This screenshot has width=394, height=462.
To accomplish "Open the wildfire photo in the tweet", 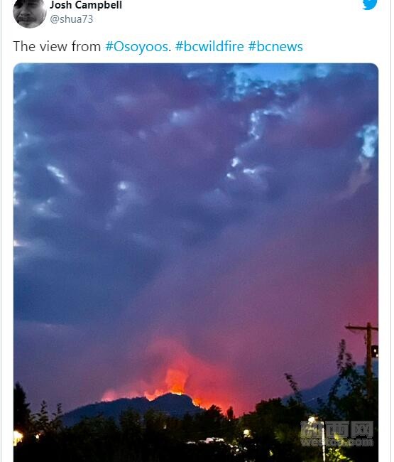I will click(196, 262).
